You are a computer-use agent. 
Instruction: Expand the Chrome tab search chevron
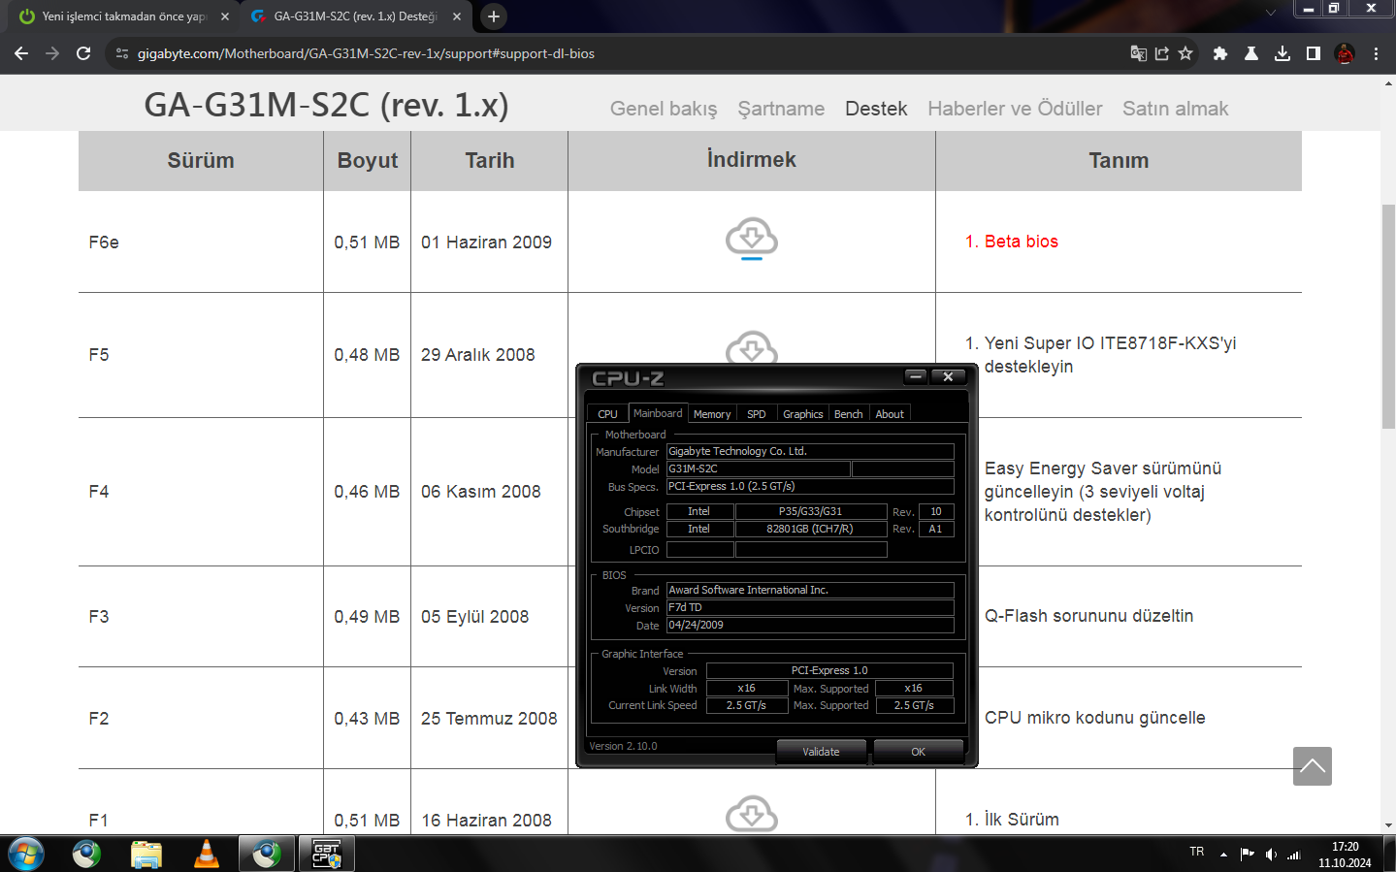pyautogui.click(x=1271, y=13)
